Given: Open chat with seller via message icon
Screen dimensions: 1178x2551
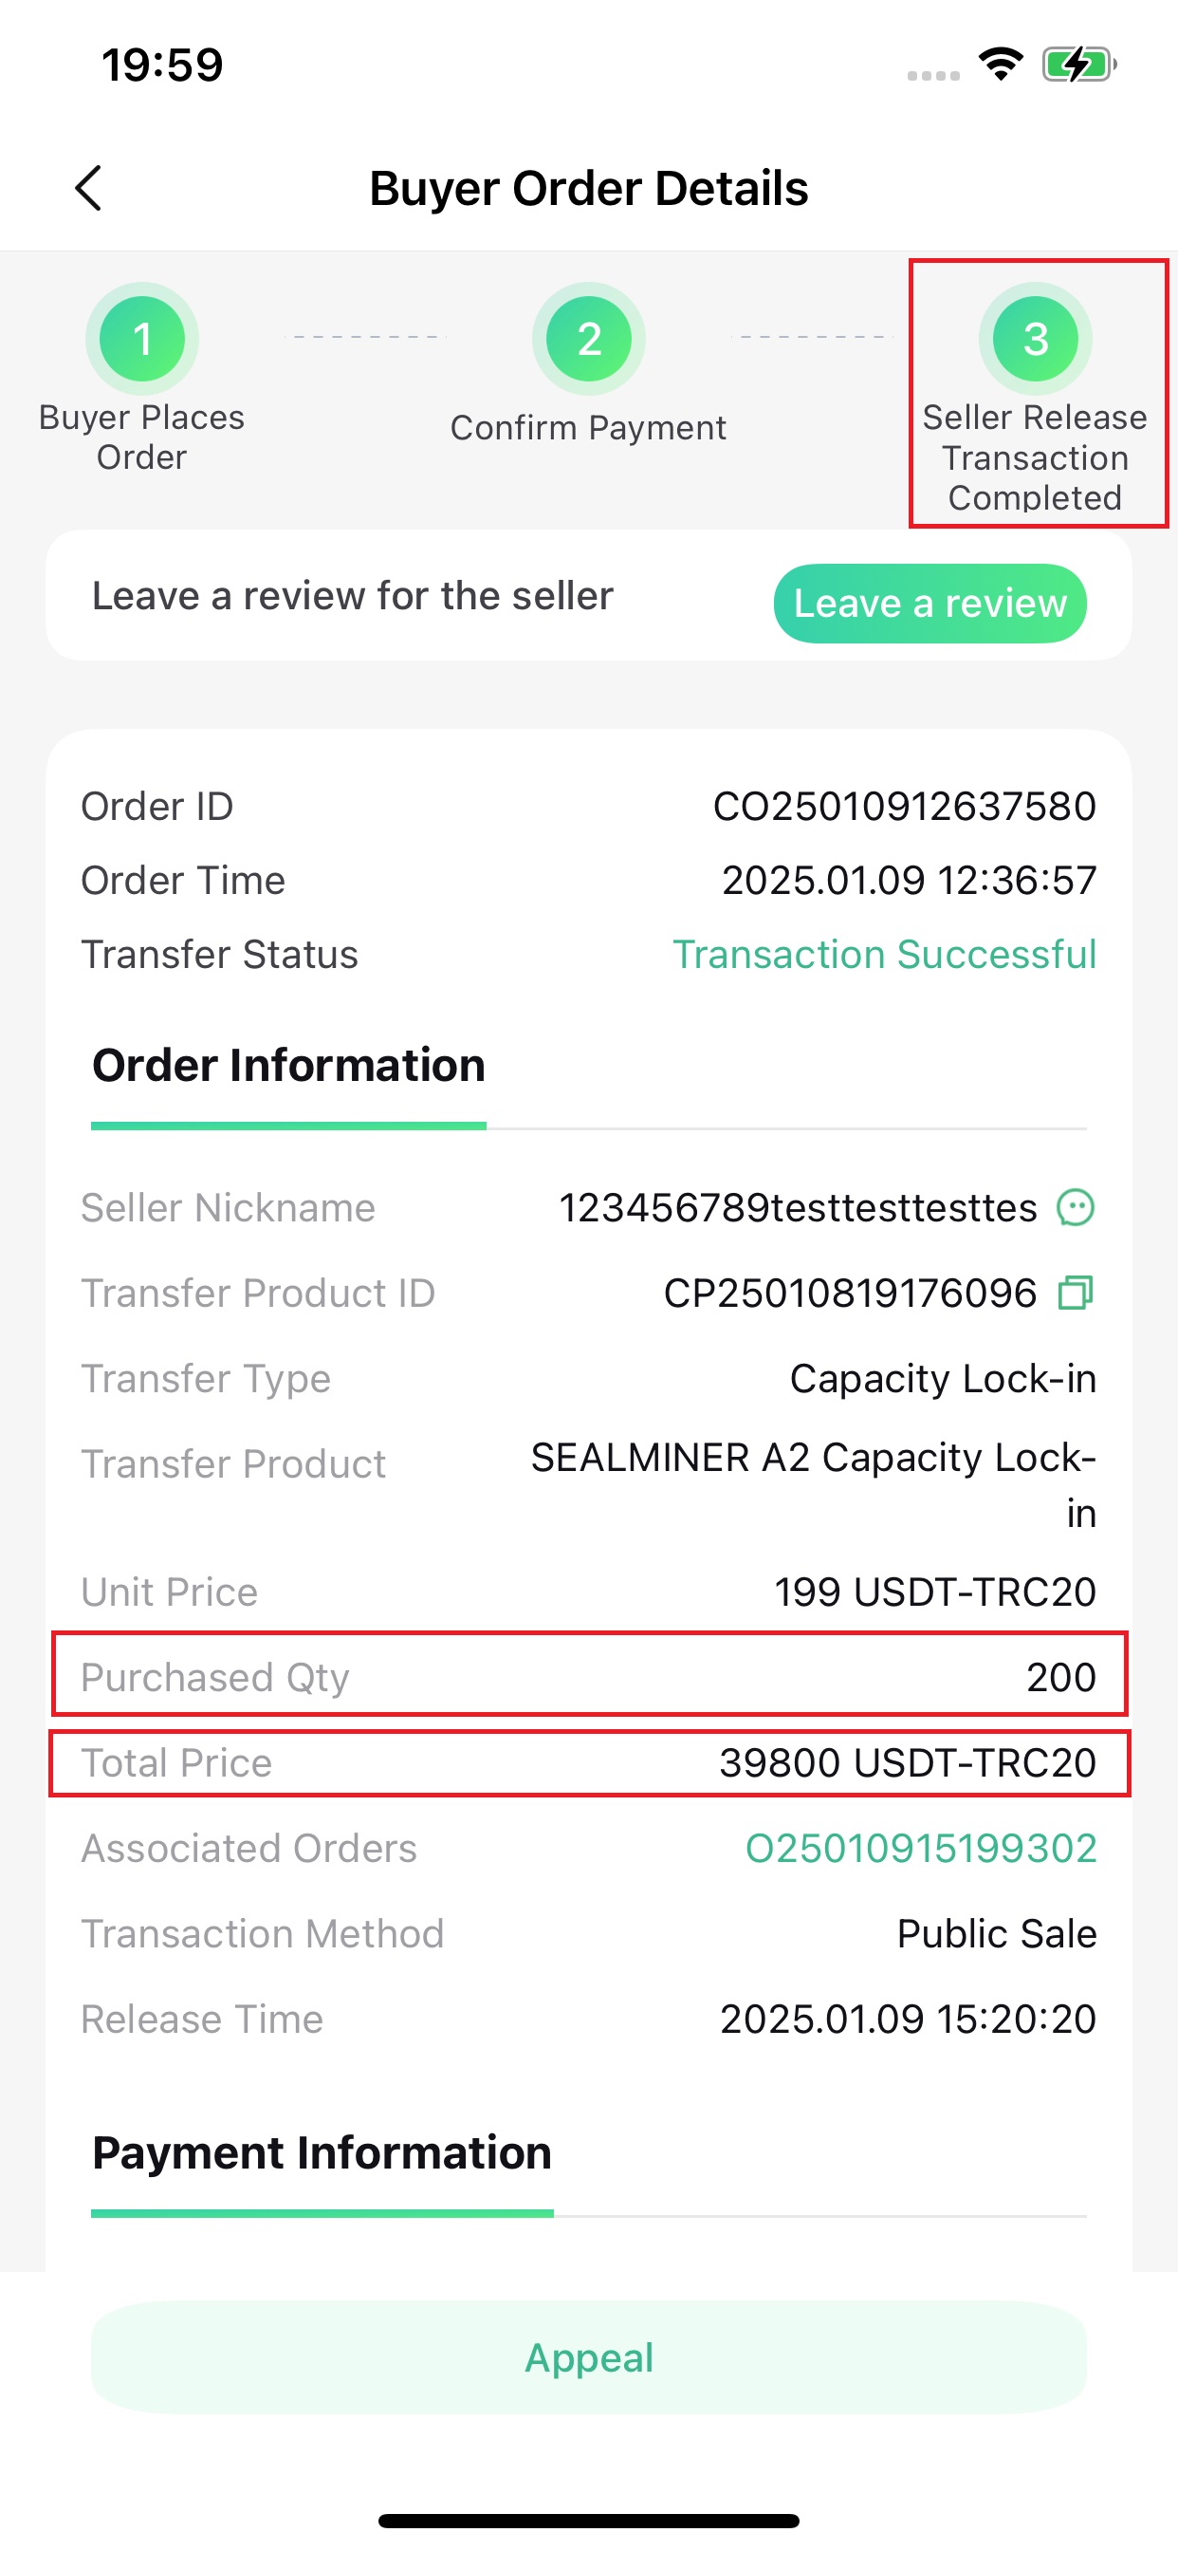Looking at the screenshot, I should 1075,1207.
